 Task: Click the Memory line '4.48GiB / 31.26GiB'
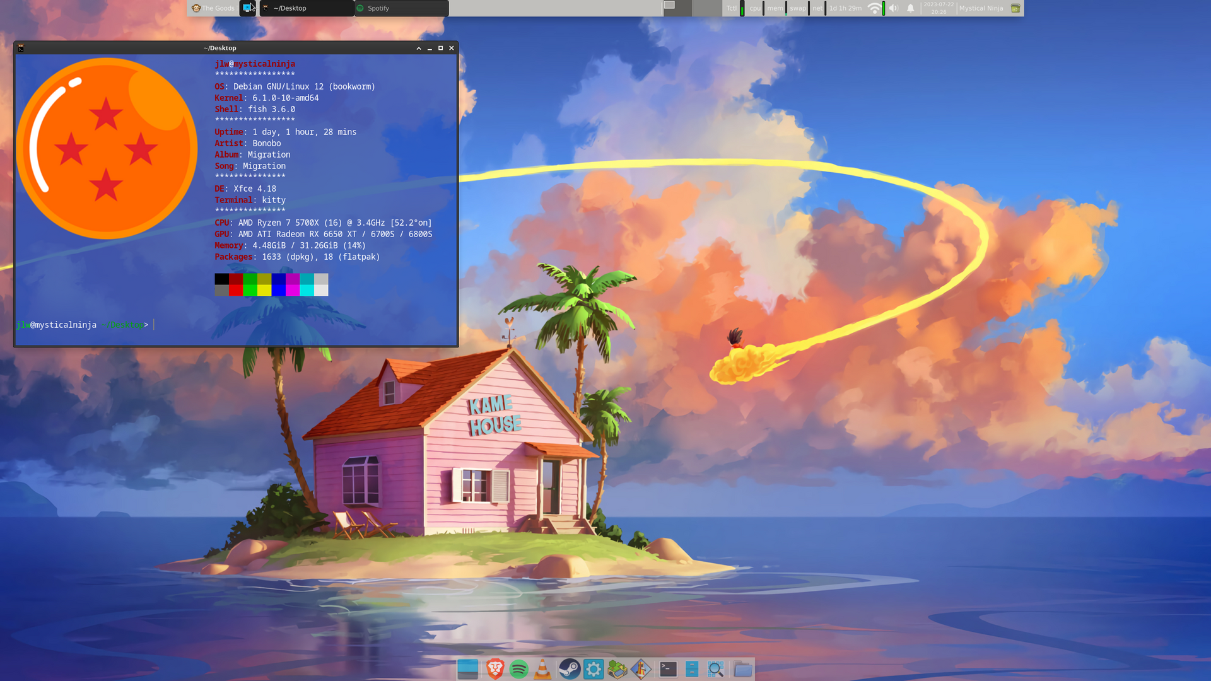pyautogui.click(x=290, y=245)
